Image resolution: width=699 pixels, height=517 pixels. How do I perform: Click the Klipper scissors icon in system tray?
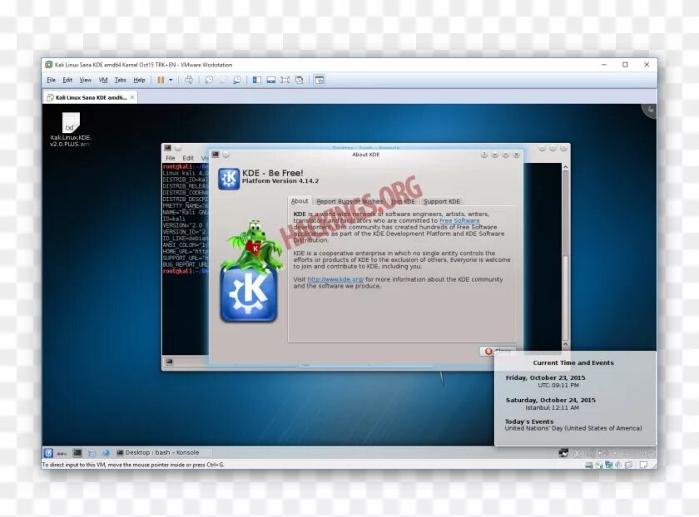pyautogui.click(x=578, y=453)
